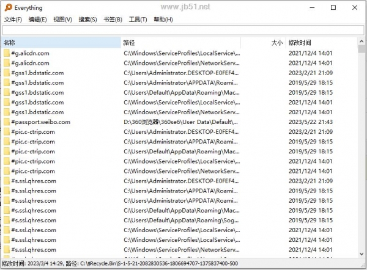Sort results by 路径 column header

181,43
